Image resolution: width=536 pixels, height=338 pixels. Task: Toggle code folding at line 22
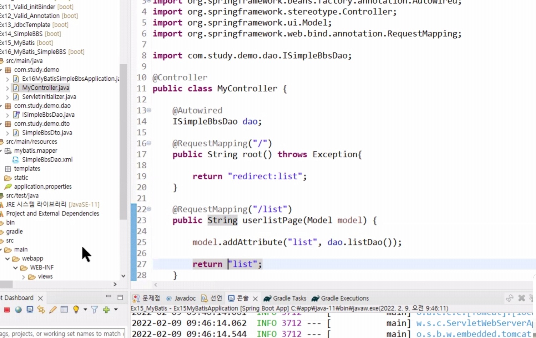[149, 209]
